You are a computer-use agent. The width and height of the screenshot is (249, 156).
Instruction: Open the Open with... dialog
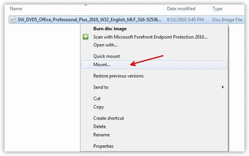pyautogui.click(x=105, y=45)
